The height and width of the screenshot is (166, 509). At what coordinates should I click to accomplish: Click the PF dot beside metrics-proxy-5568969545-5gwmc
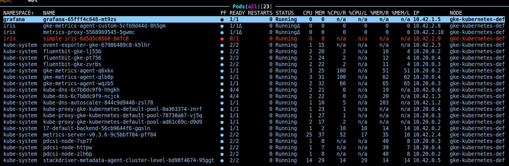click(x=222, y=33)
